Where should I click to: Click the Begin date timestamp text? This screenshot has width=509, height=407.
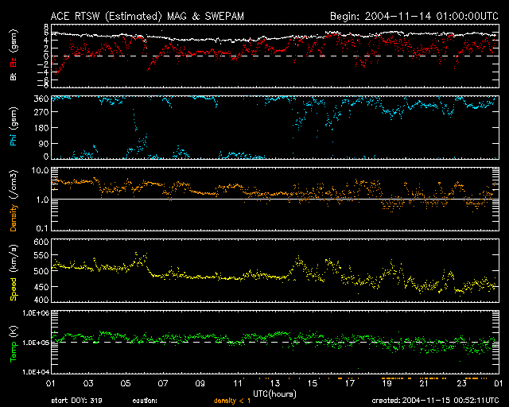(413, 16)
